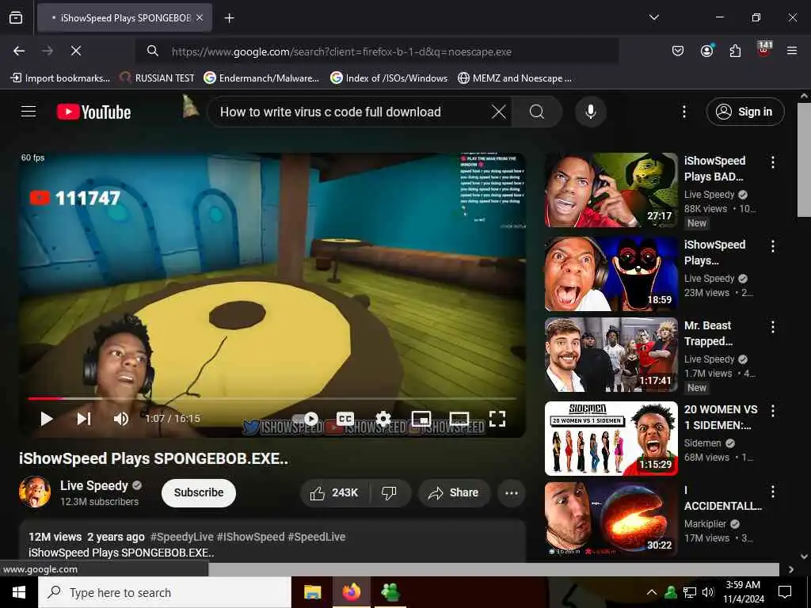Viewport: 811px width, 608px height.
Task: Click the #IShowSpeed hashtag
Action: (250, 537)
